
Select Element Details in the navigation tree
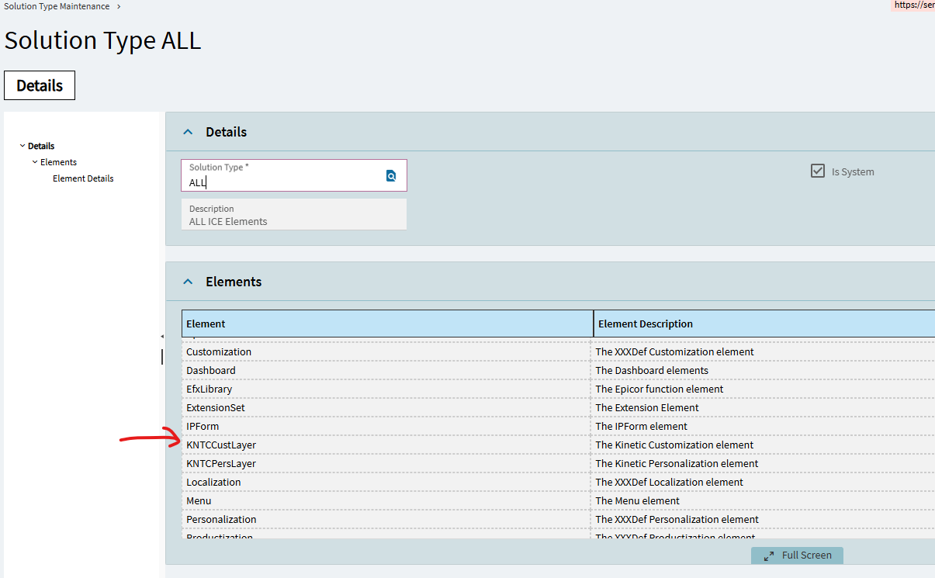83,178
